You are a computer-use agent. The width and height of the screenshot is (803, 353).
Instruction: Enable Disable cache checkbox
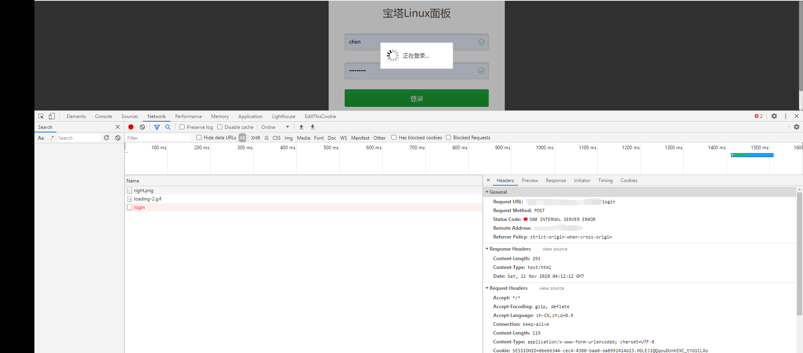pyautogui.click(x=220, y=127)
